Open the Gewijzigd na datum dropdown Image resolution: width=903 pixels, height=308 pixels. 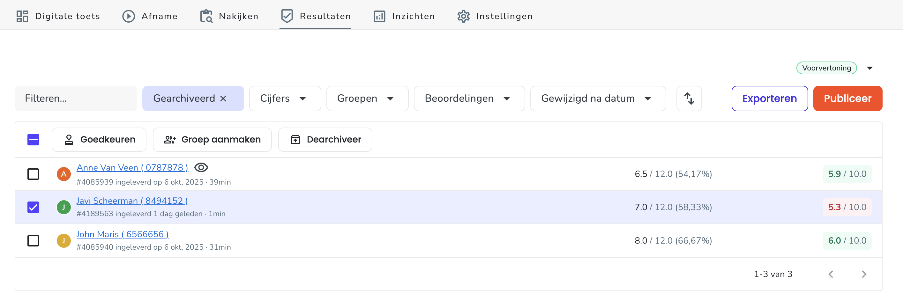click(598, 99)
